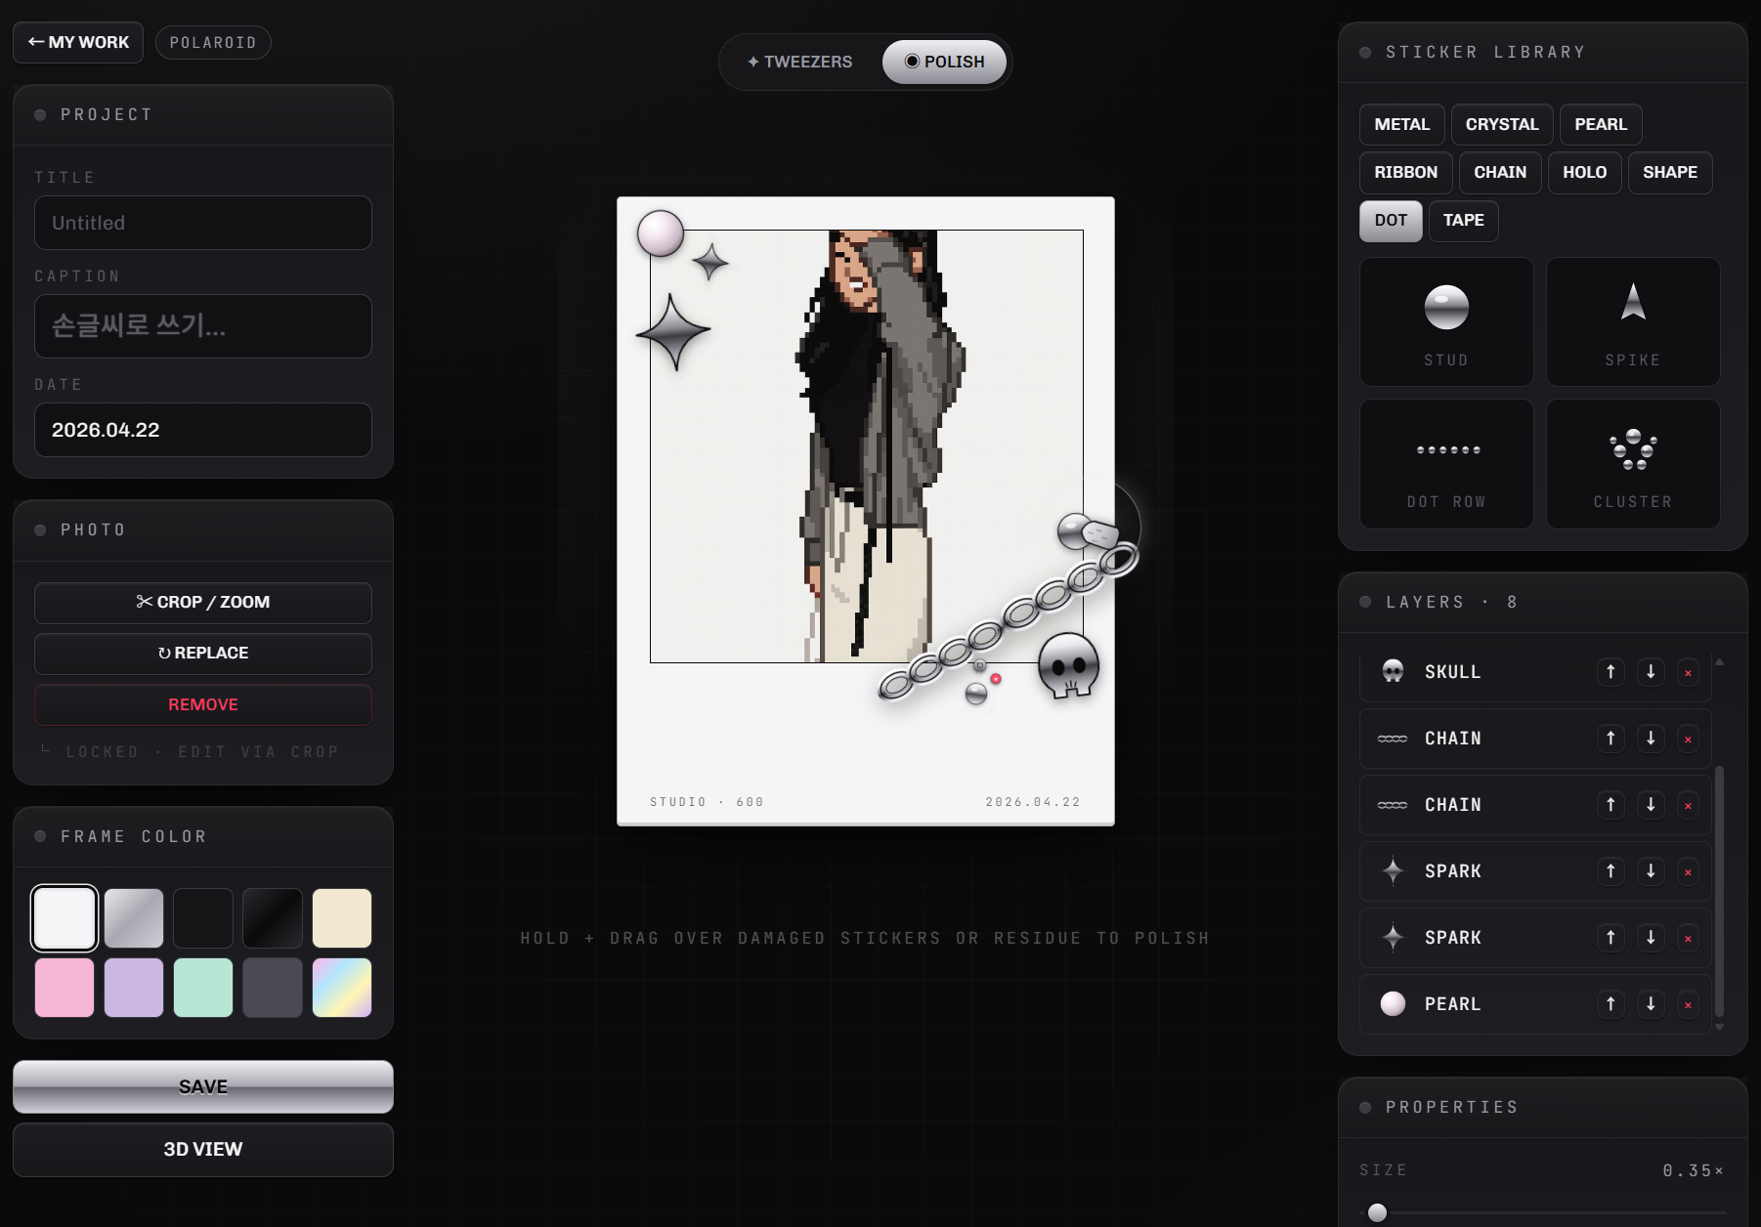This screenshot has height=1227, width=1761.
Task: Select the Metal sticker category
Action: [1401, 124]
